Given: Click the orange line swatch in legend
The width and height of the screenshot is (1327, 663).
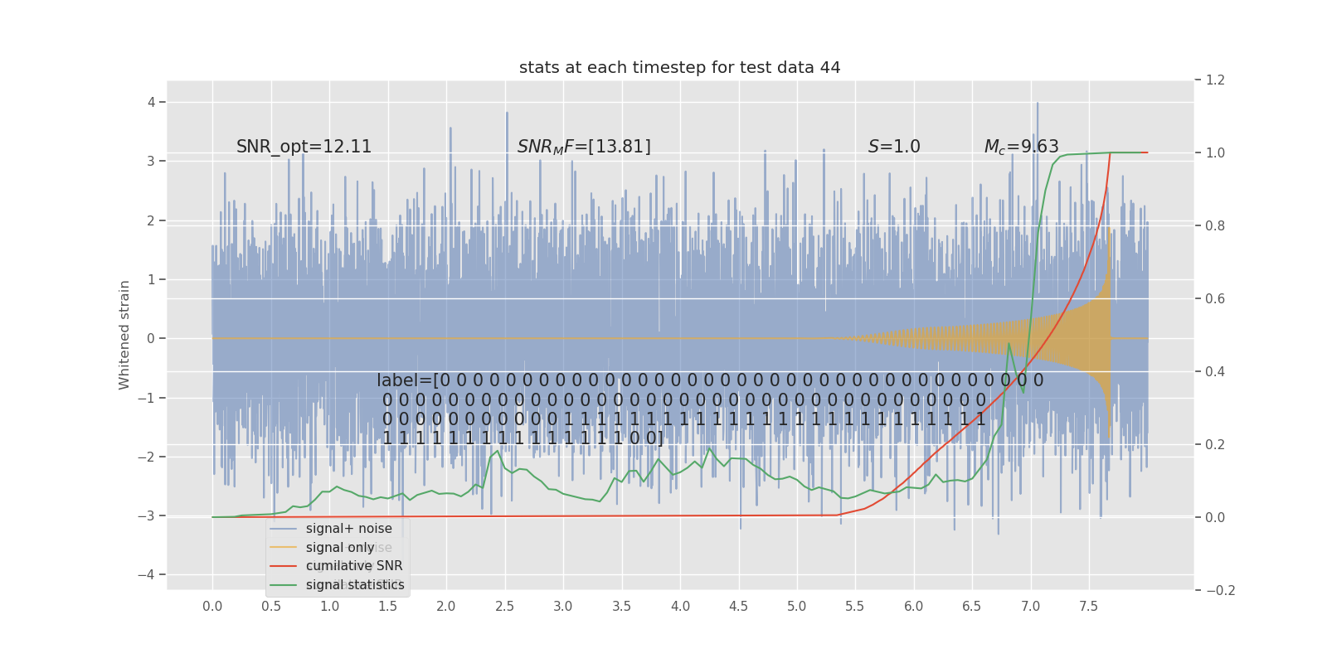Looking at the screenshot, I should pos(284,548).
